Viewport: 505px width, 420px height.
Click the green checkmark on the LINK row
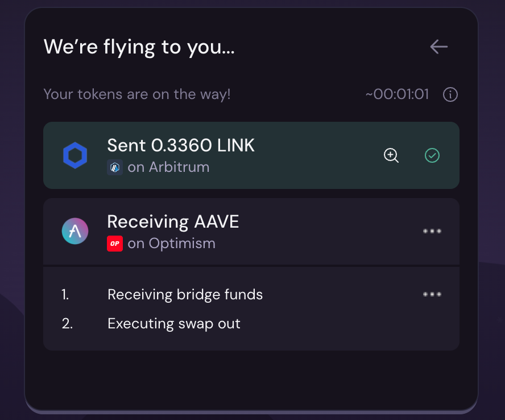432,155
